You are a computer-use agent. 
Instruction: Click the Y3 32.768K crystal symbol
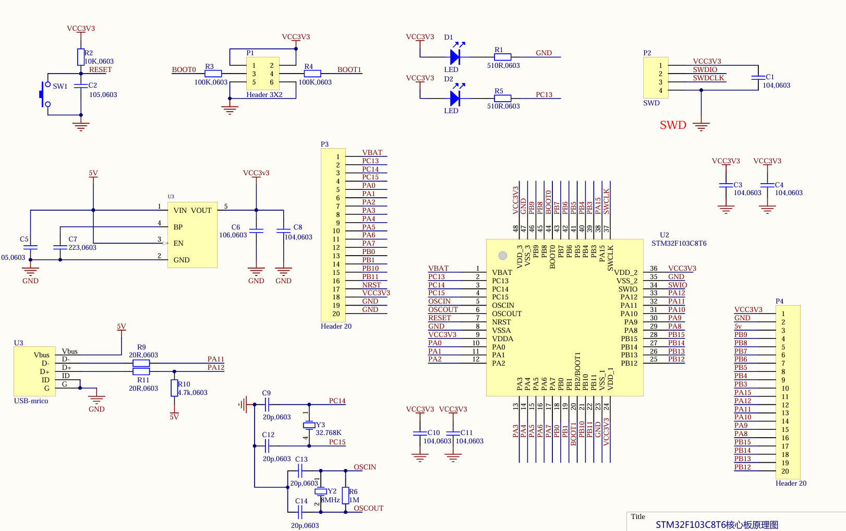coord(309,426)
